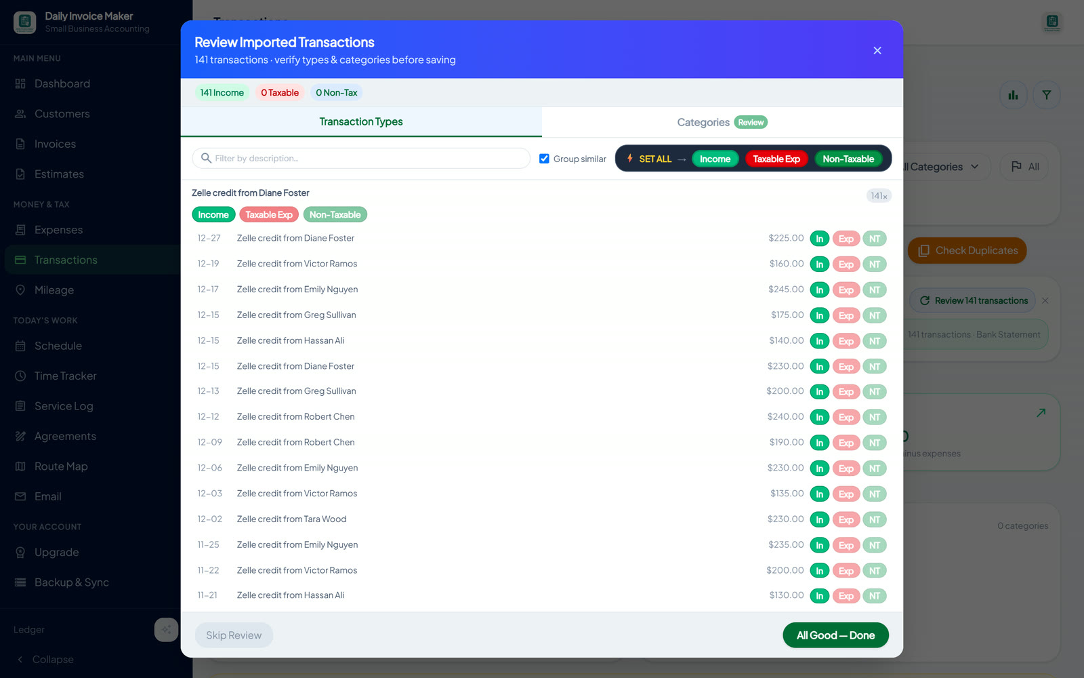
Task: Mark the group as Non-Taxable
Action: 335,215
